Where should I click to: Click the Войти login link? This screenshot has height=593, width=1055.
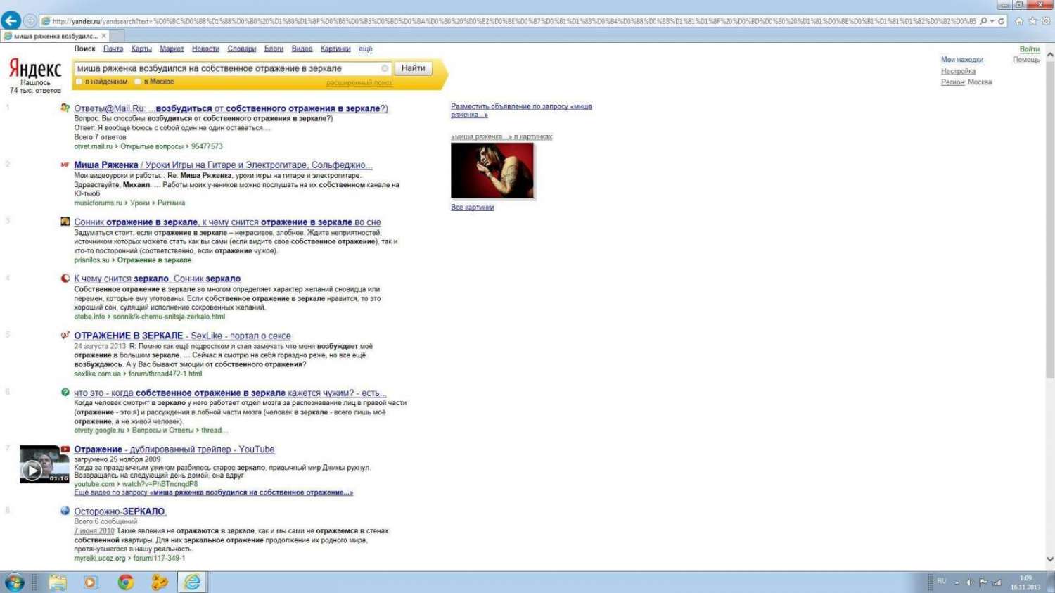1030,49
